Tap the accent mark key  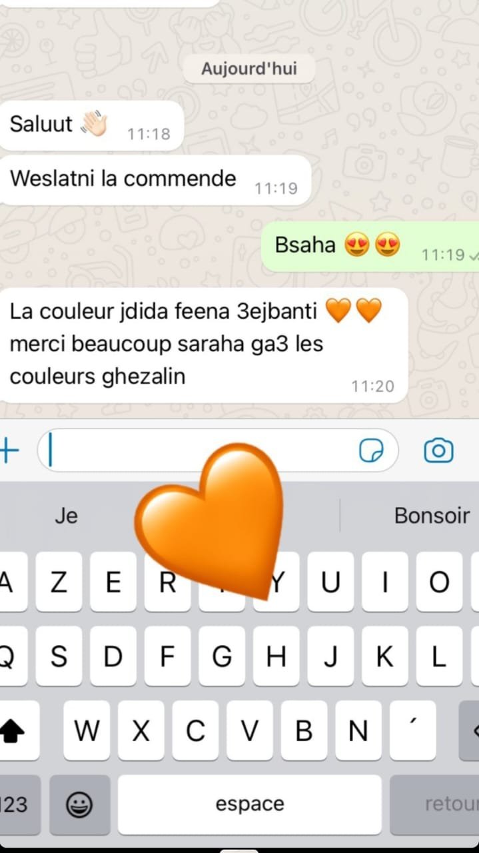pos(413,731)
